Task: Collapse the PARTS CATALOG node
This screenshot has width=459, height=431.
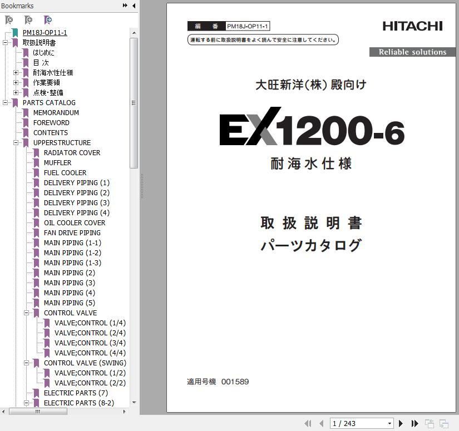Action: 5,103
